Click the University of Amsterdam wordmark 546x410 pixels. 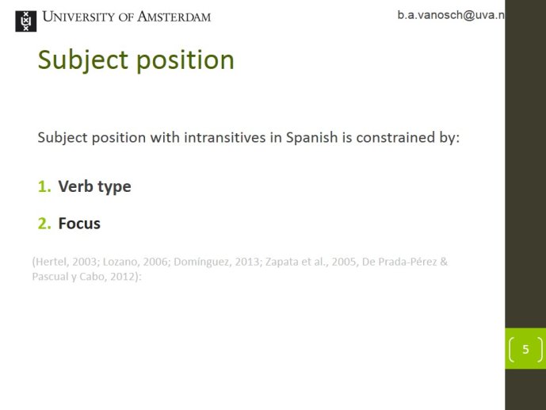click(127, 17)
